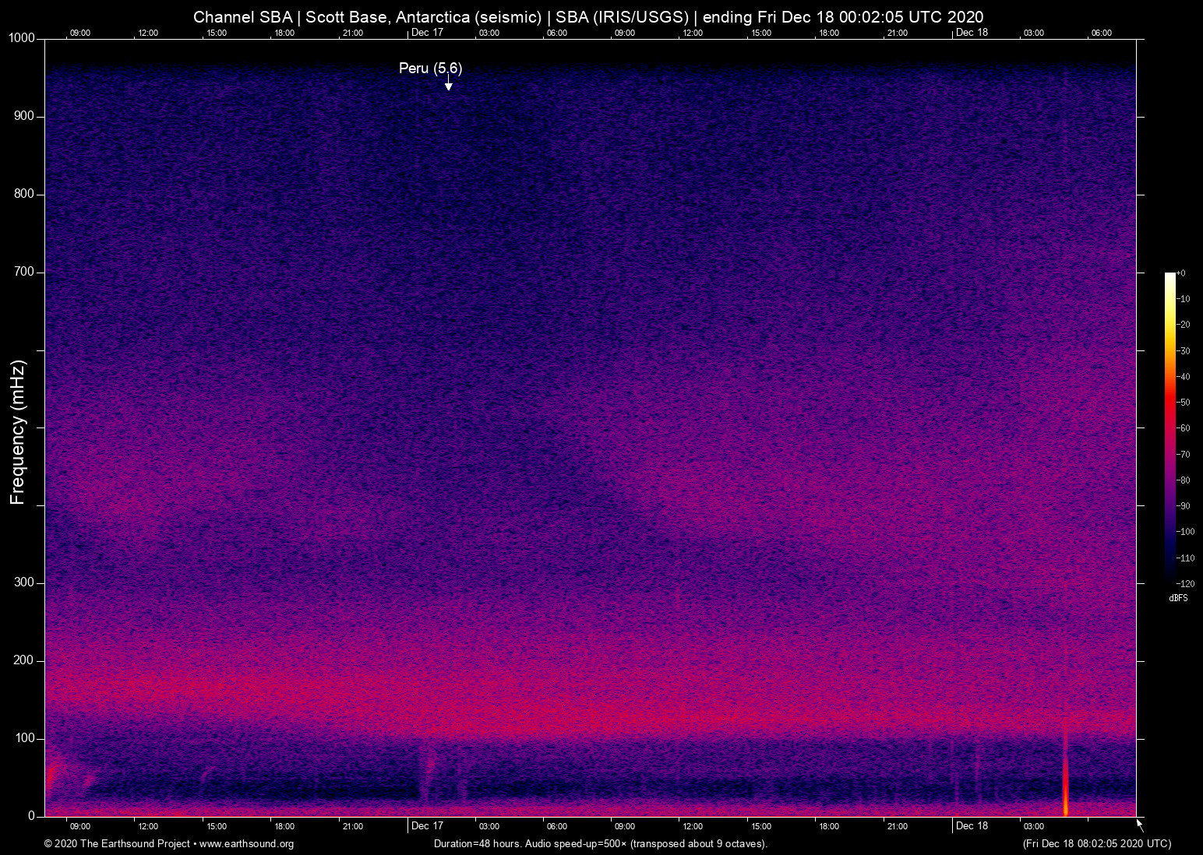Click the dBFS label under the color scale
This screenshot has height=855, width=1203.
pos(1178,598)
